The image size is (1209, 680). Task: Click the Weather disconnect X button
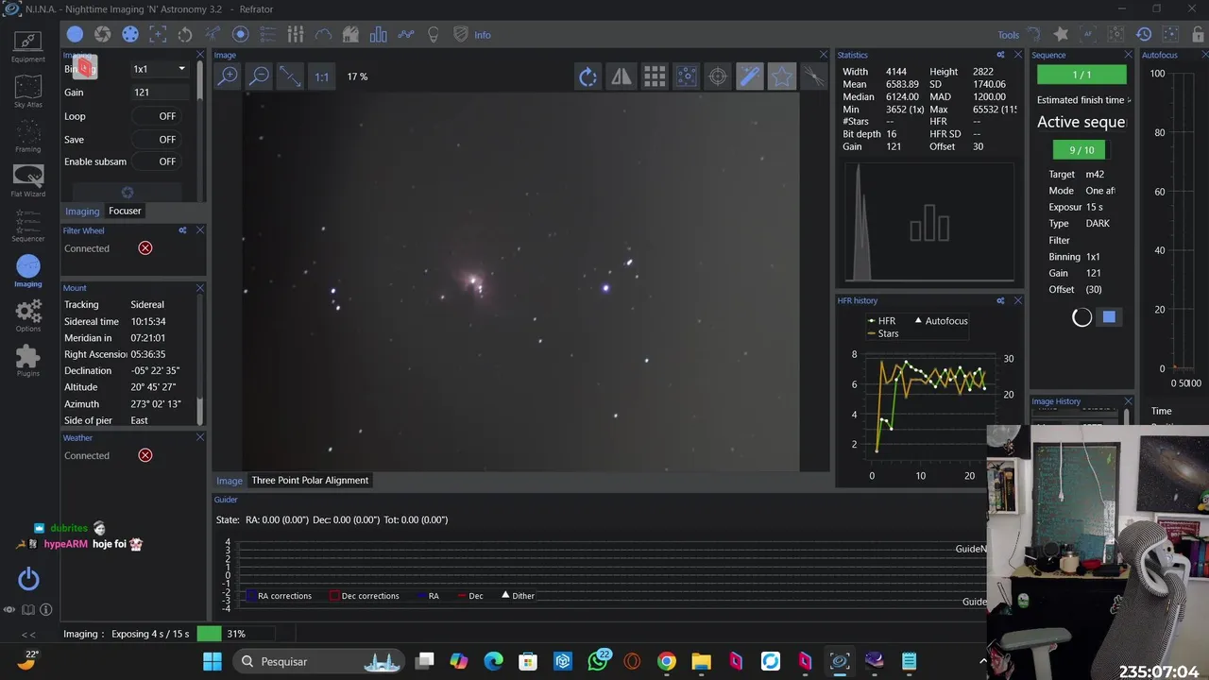tap(145, 455)
